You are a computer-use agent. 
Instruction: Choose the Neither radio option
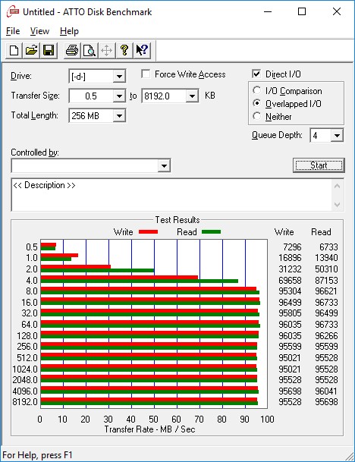coord(257,116)
